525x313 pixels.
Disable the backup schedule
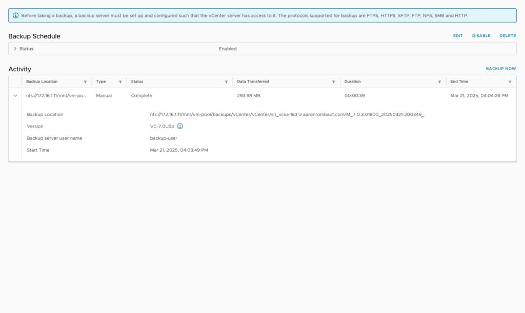pyautogui.click(x=481, y=36)
